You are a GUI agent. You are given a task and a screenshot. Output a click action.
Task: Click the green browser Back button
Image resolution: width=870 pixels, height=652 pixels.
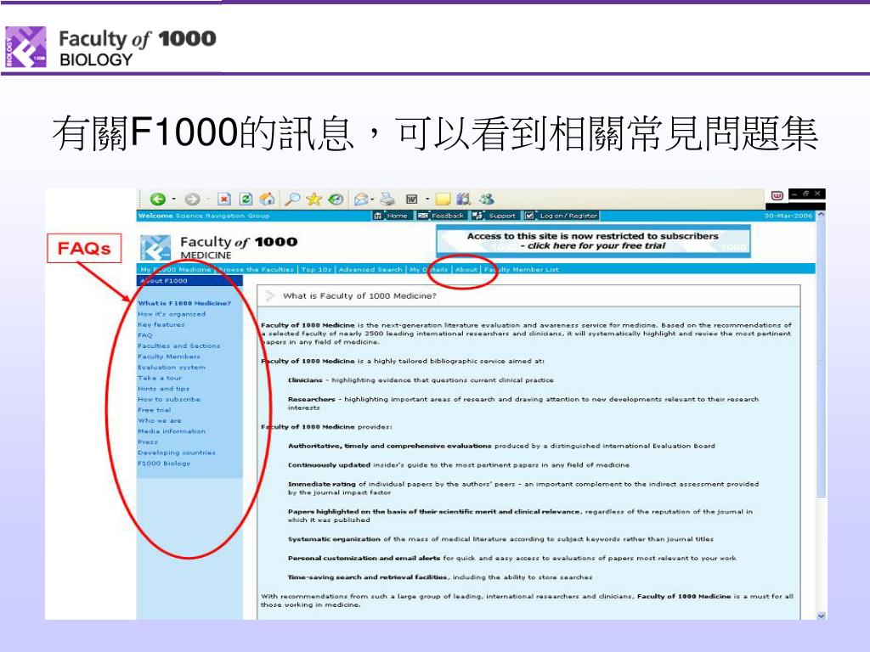tap(157, 199)
